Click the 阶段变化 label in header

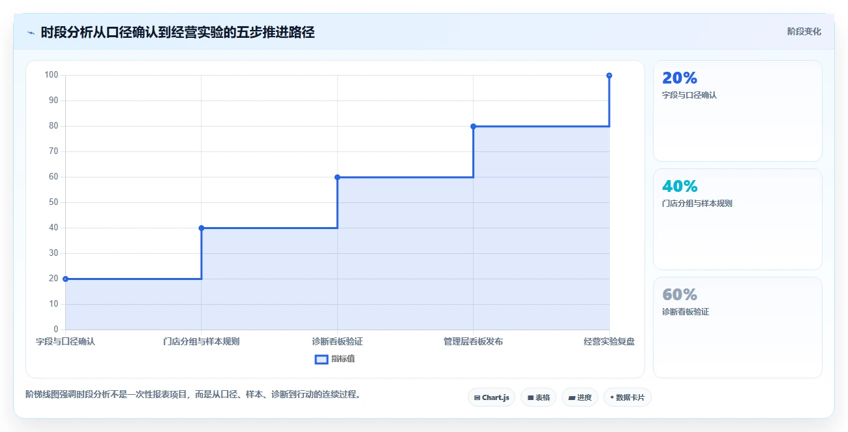click(804, 31)
